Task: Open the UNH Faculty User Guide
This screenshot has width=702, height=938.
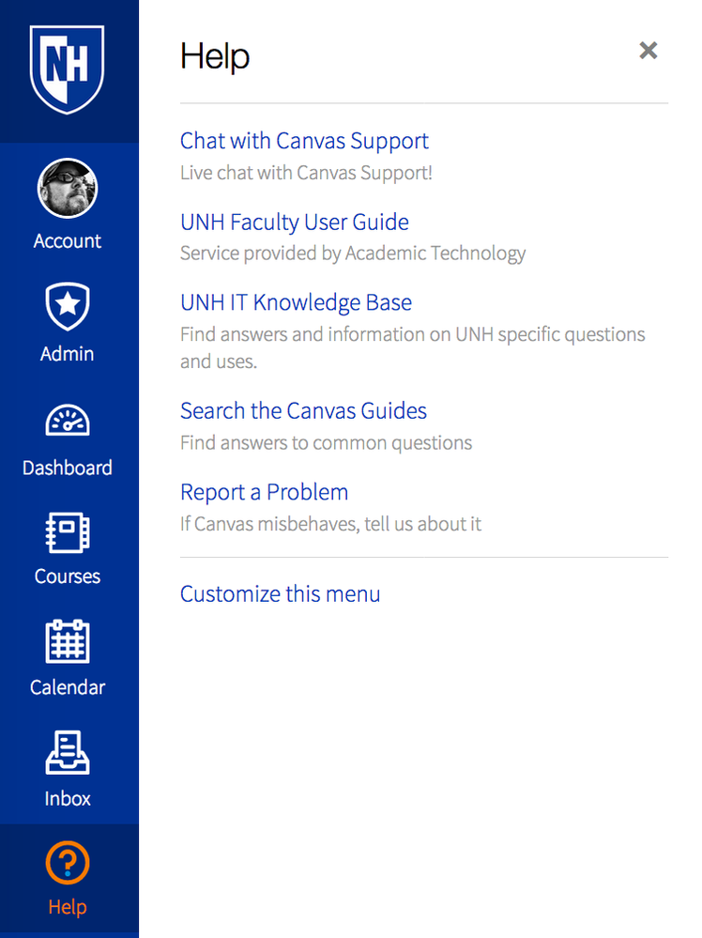Action: point(295,223)
